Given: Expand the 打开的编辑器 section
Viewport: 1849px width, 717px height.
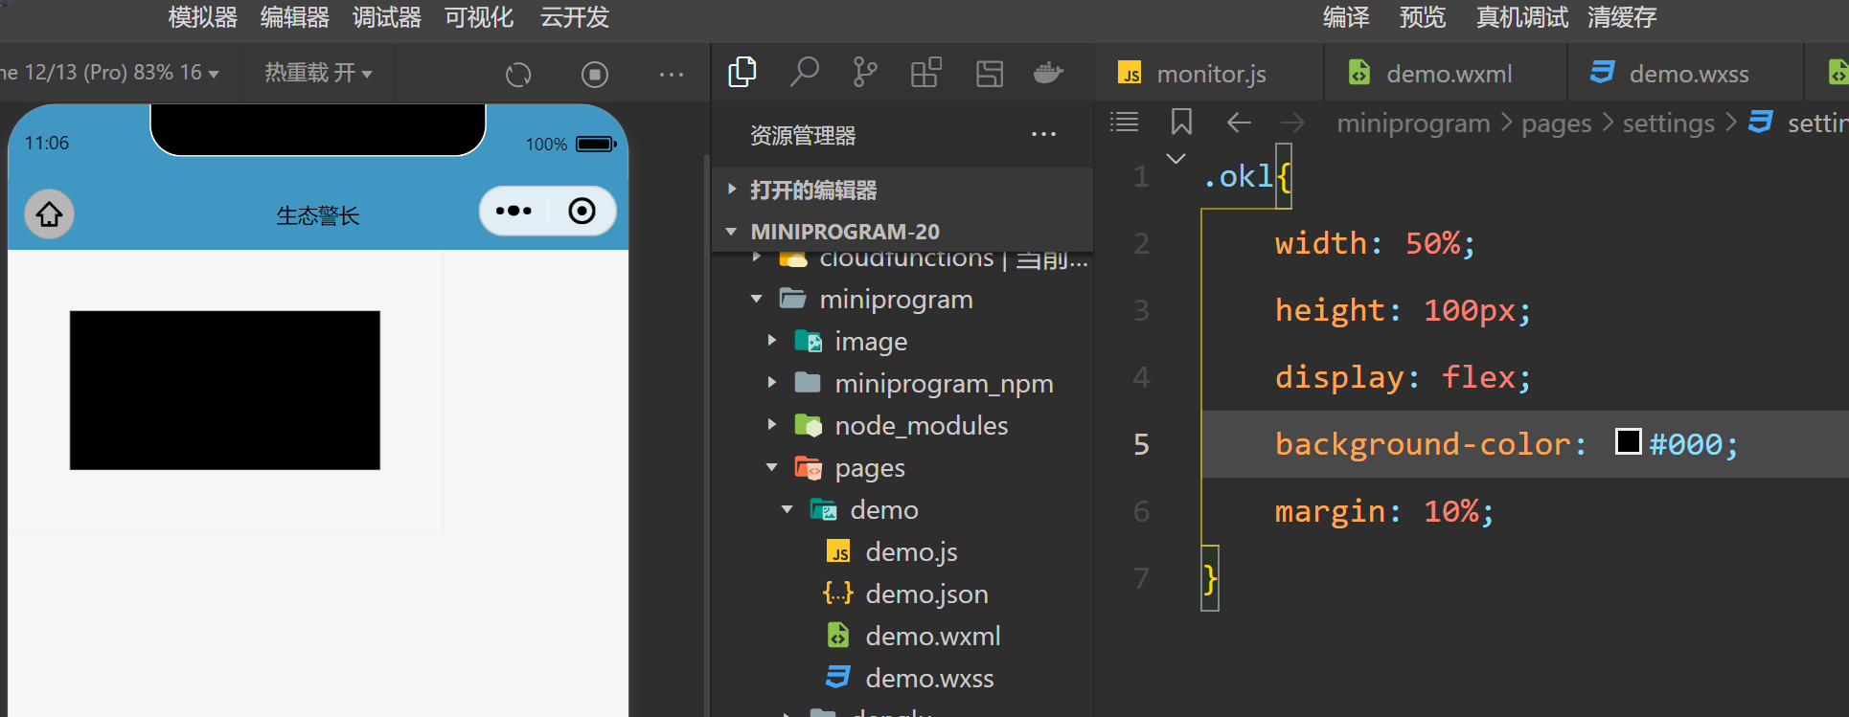Looking at the screenshot, I should (732, 190).
